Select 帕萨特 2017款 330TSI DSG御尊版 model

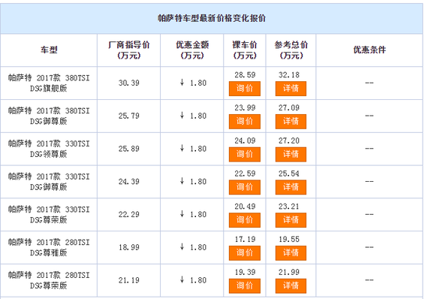coord(49,182)
